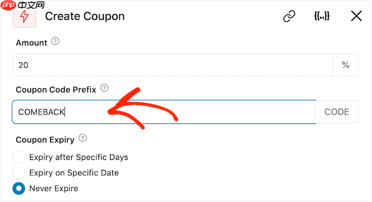
Task: Click the CODE suffix box
Action: pos(337,112)
